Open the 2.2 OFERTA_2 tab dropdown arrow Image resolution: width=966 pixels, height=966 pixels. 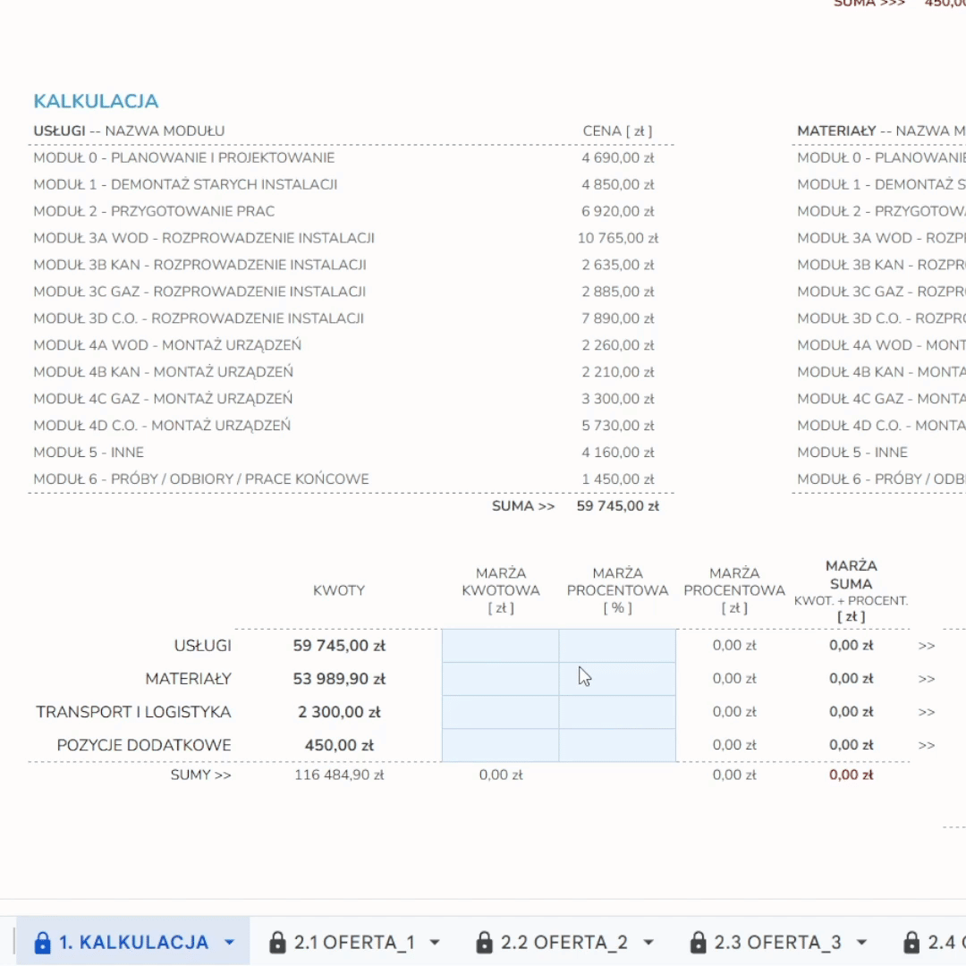[648, 943]
